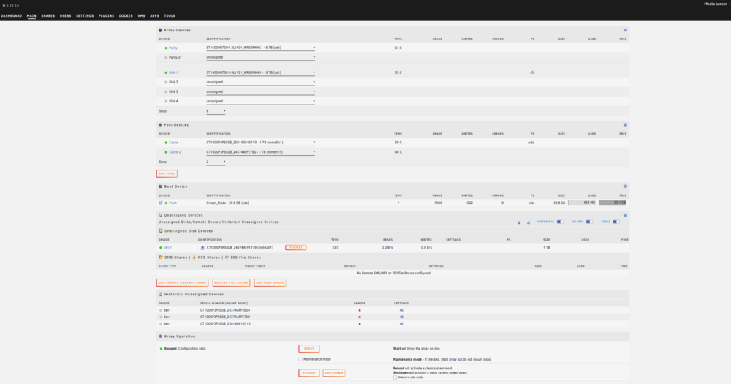Open the Cache 2 device link
The height and width of the screenshot is (384, 731).
click(175, 152)
